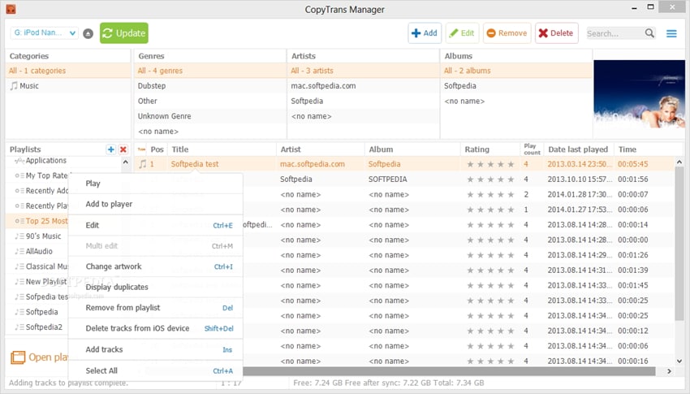Click the green Update button
The width and height of the screenshot is (690, 394).
(124, 33)
